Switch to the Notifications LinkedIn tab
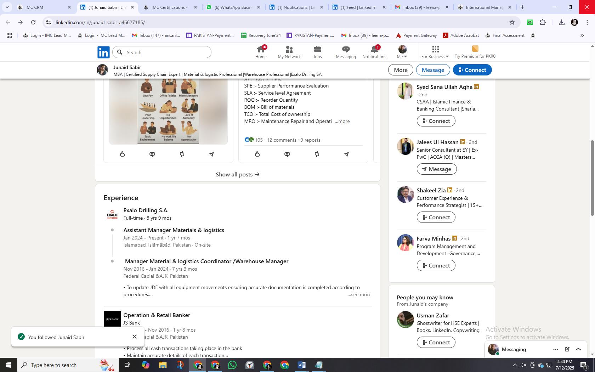The height and width of the screenshot is (372, 595). 296,7
